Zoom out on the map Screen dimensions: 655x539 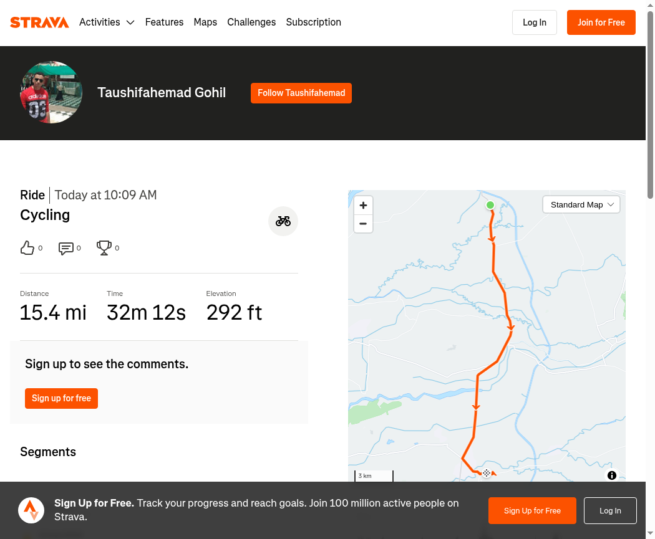364,224
